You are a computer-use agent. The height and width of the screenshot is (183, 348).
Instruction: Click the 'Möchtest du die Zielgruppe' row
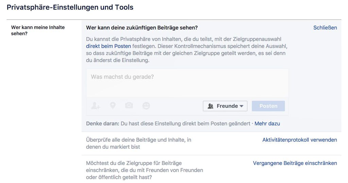click(211, 169)
